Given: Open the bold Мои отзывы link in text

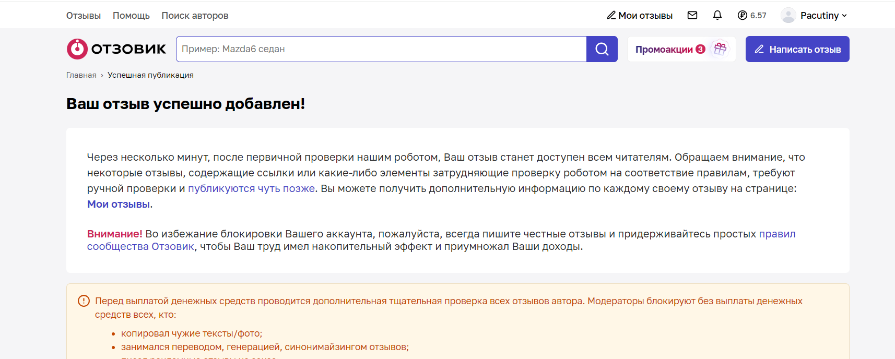Looking at the screenshot, I should 119,204.
